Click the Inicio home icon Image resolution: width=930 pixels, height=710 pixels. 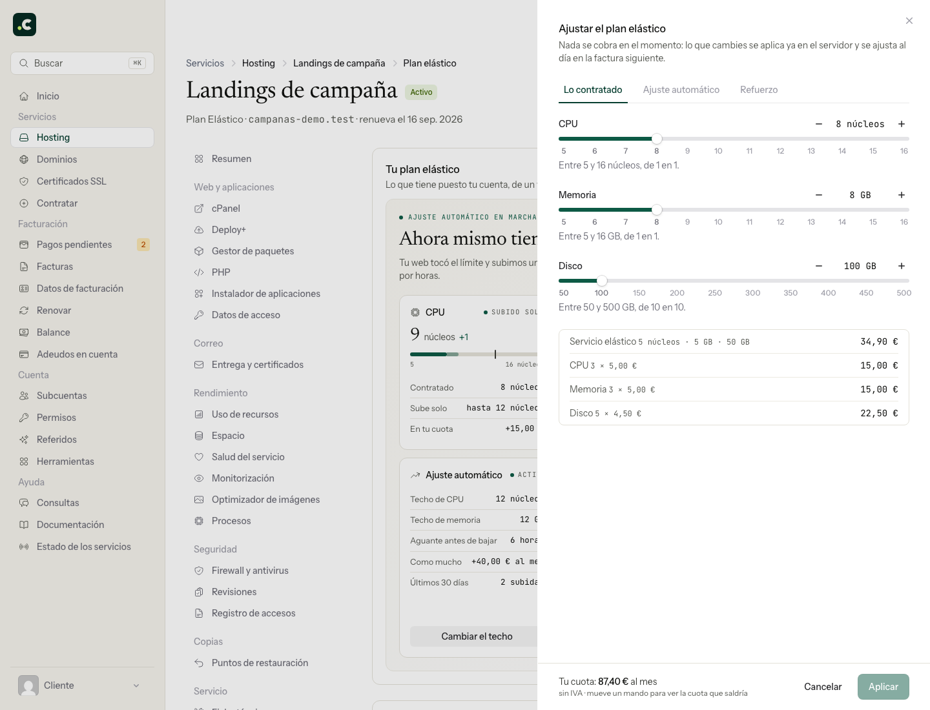[24, 96]
